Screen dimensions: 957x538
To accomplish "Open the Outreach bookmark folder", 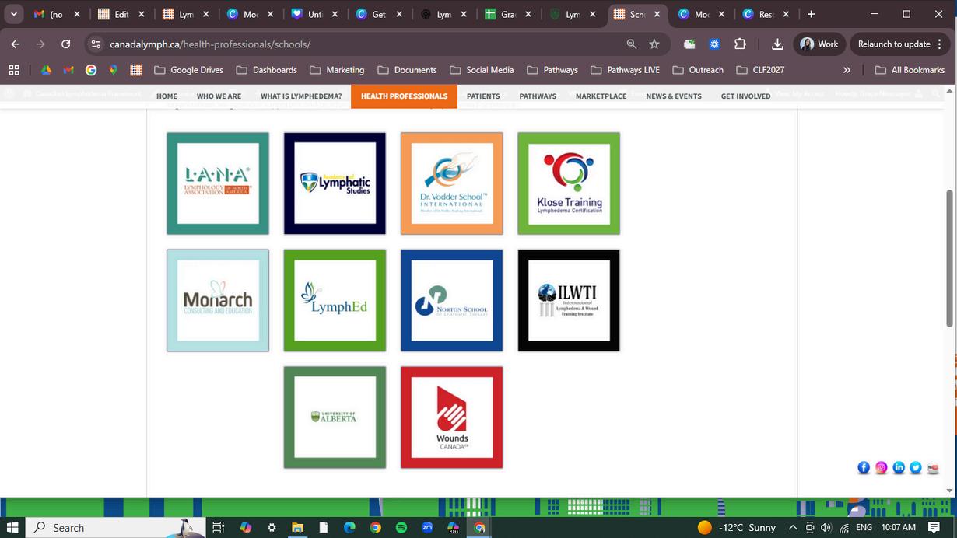I will tap(698, 70).
